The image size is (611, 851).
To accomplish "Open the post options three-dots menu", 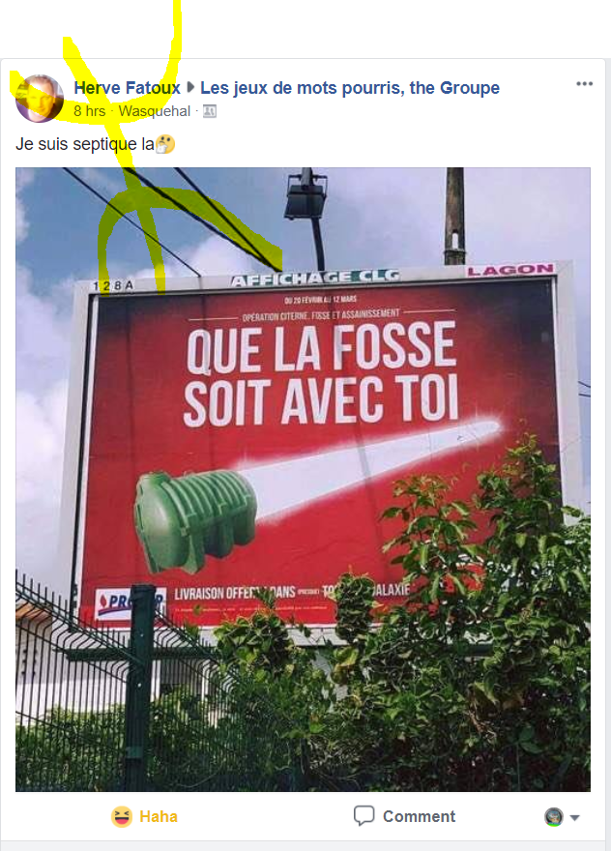I will tap(584, 83).
